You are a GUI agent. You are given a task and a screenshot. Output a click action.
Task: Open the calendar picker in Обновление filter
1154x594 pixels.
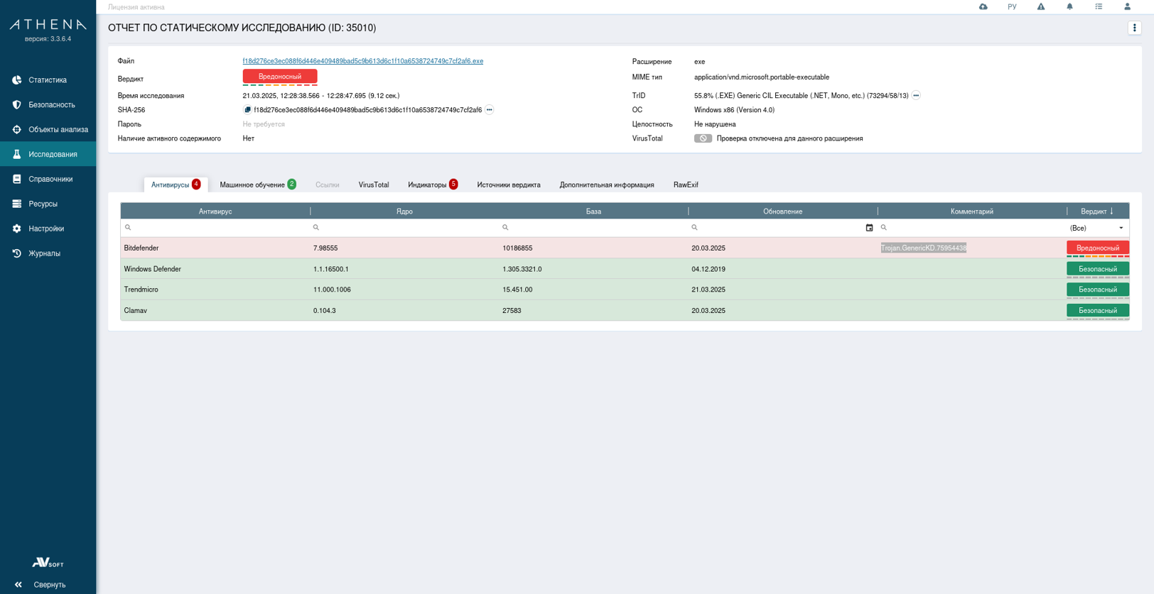click(x=869, y=228)
